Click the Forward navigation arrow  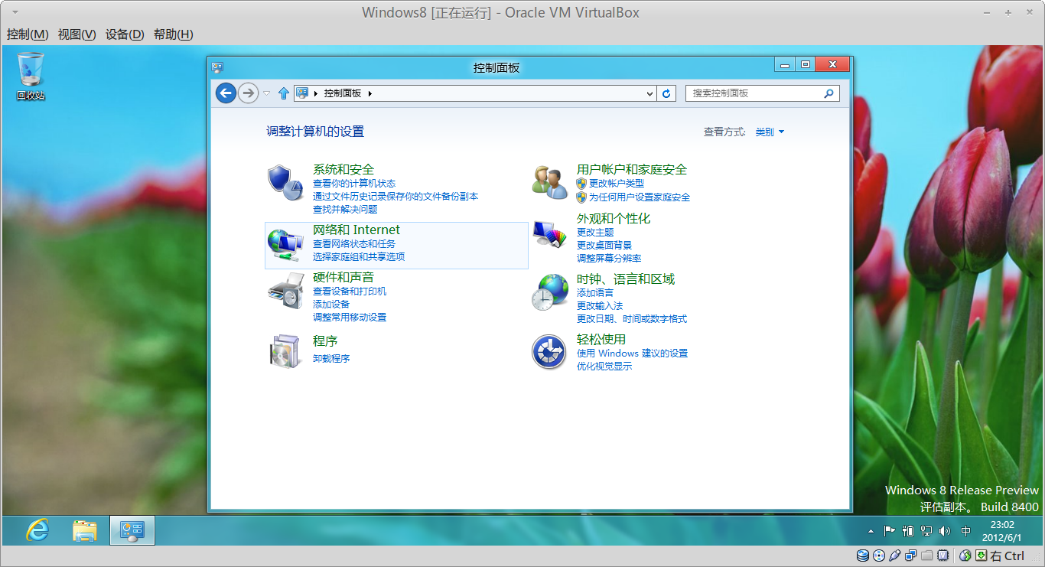(248, 93)
